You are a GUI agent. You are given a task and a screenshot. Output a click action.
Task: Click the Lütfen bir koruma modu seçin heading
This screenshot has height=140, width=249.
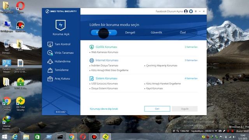tap(114, 25)
